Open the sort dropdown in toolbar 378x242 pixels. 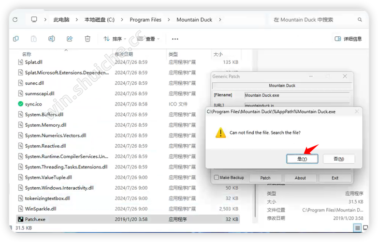click(x=115, y=39)
